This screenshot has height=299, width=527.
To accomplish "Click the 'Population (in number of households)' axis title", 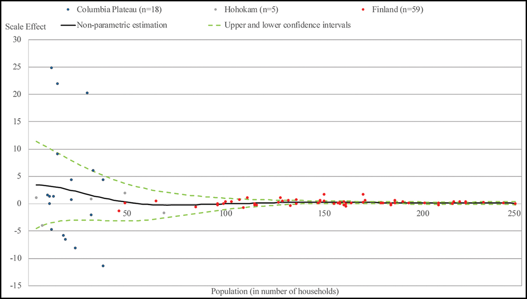I will (275, 291).
